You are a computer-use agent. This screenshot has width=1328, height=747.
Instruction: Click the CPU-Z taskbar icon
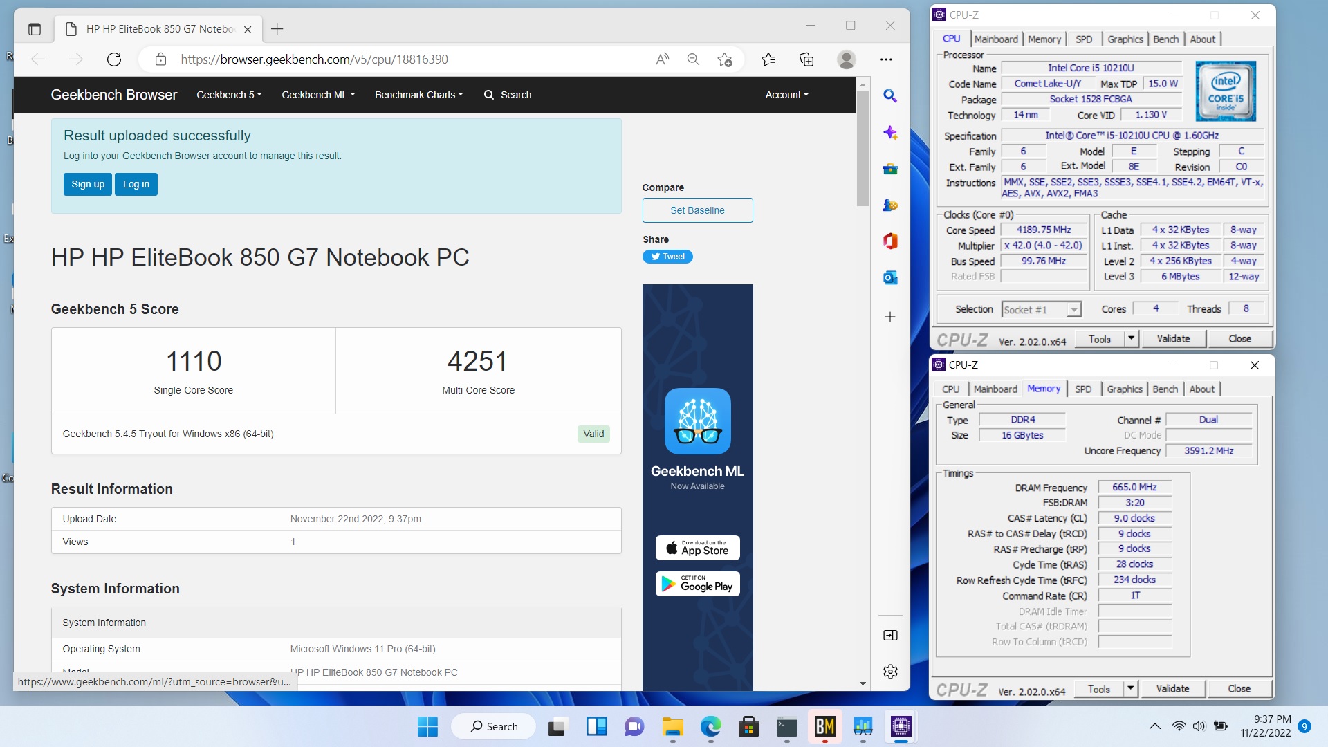(901, 727)
